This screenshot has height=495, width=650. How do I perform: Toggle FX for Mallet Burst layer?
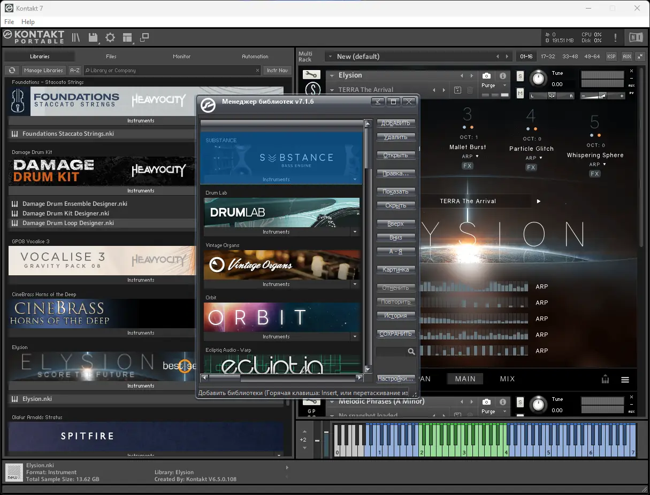coord(468,166)
